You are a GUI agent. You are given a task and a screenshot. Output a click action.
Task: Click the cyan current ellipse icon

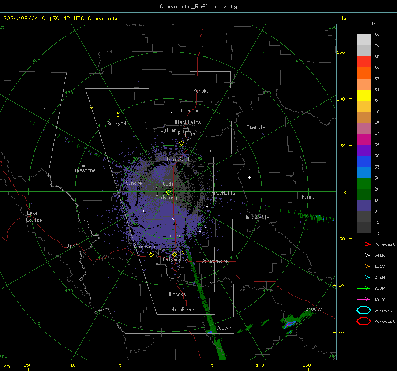(363, 310)
